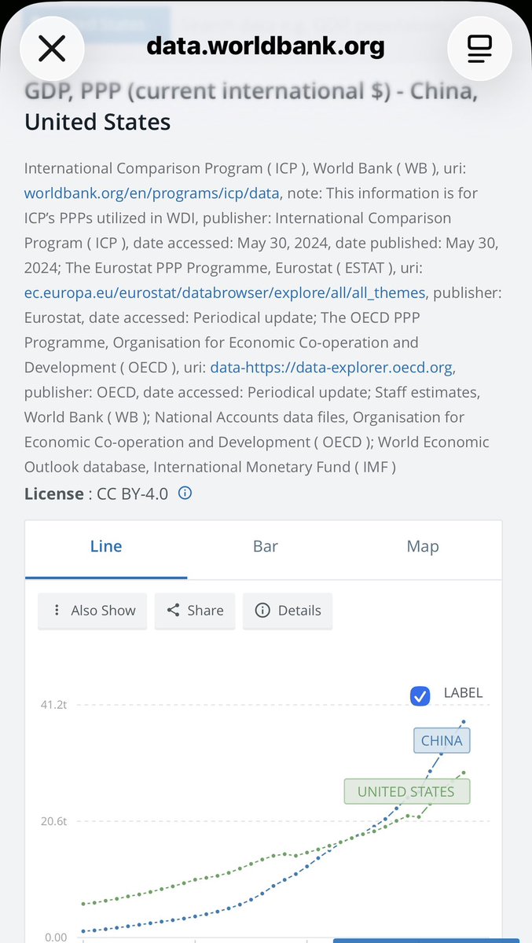Click the 0.00 axis value
This screenshot has width=532, height=943.
pos(56,937)
